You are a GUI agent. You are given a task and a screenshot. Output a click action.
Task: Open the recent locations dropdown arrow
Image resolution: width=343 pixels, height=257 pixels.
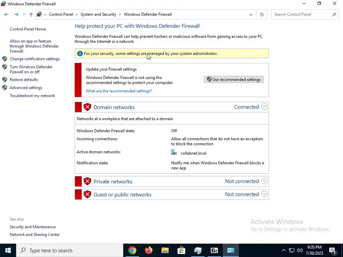24,14
